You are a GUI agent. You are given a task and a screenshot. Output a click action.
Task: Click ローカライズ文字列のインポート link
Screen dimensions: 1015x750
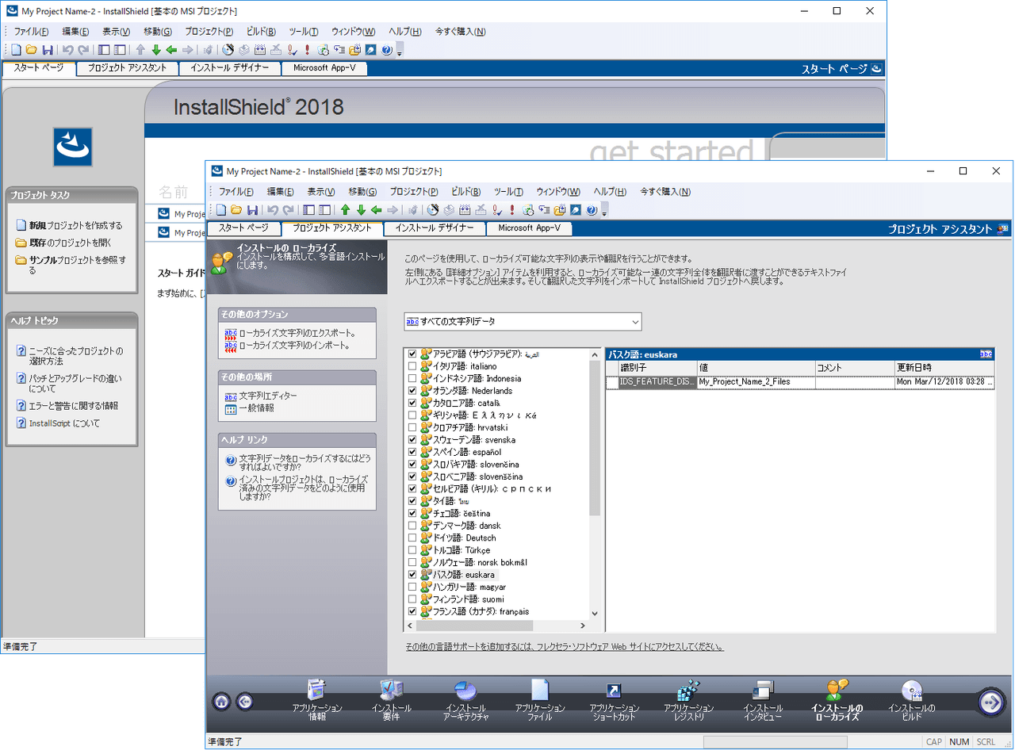point(295,346)
